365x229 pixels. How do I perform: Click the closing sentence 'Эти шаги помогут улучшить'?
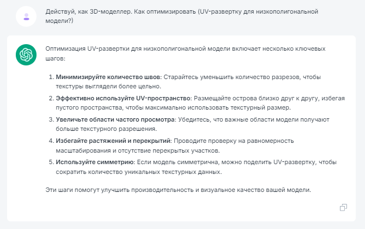pos(178,190)
